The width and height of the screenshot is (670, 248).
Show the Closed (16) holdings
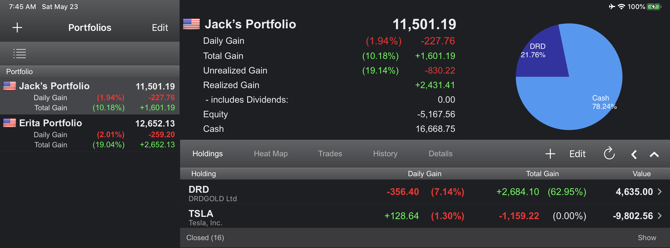(x=647, y=238)
